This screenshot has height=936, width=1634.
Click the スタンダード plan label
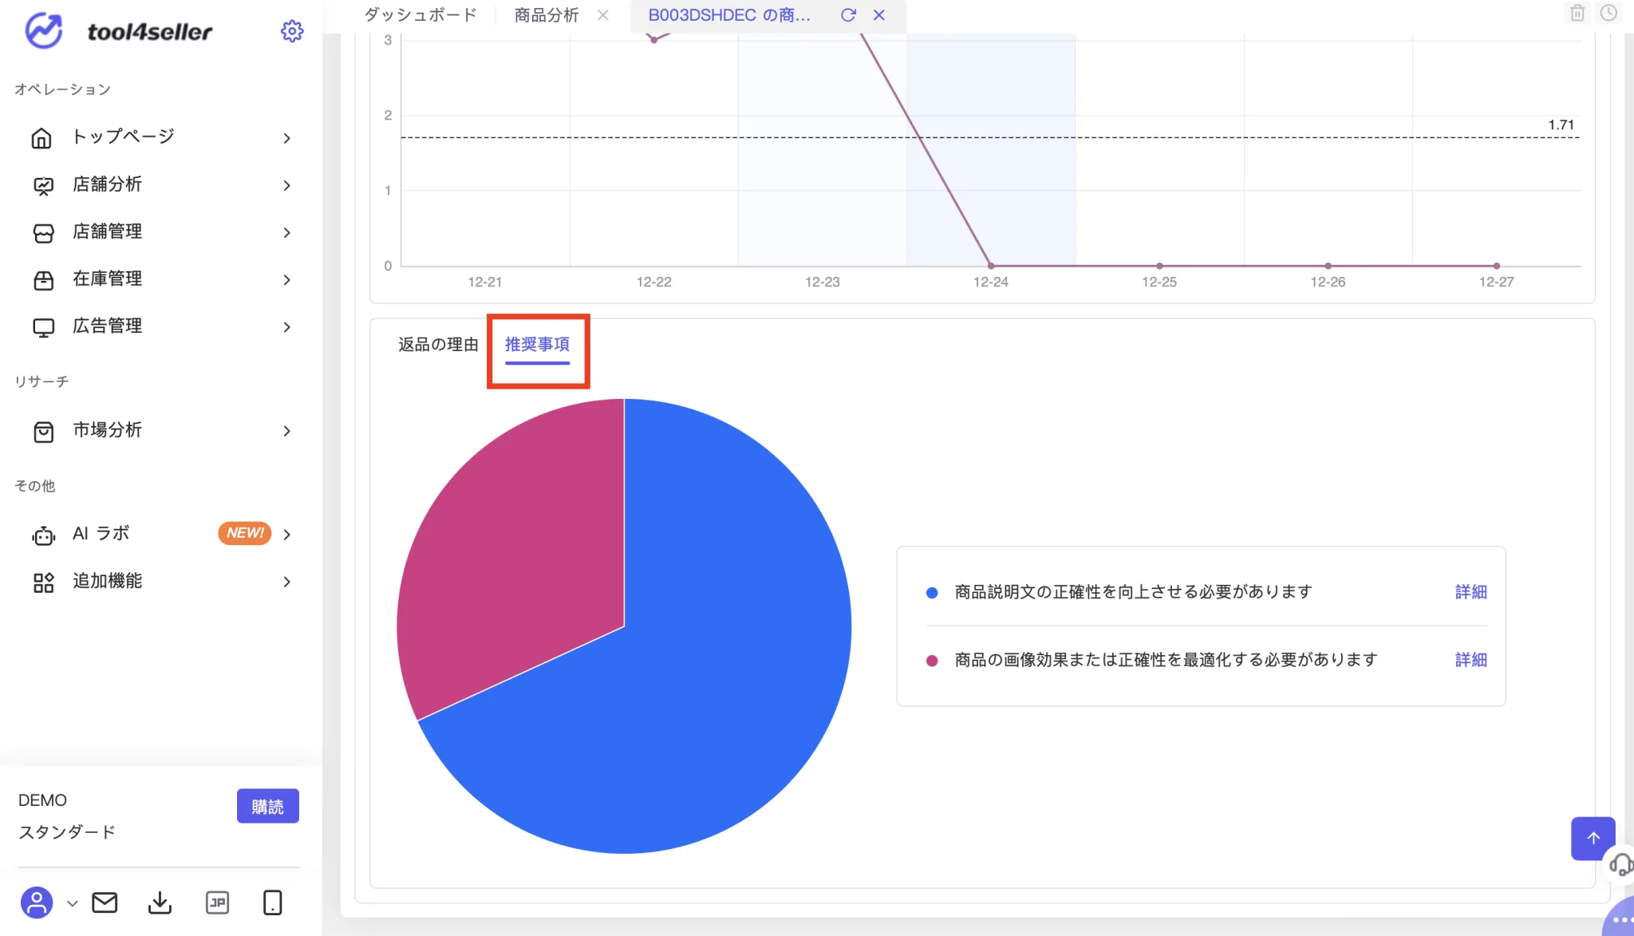click(x=67, y=832)
